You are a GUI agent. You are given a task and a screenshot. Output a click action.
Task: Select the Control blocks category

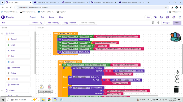18,39
